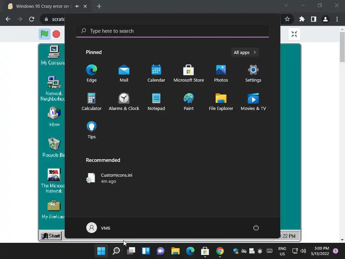Launch Movies & TV

pos(253,102)
